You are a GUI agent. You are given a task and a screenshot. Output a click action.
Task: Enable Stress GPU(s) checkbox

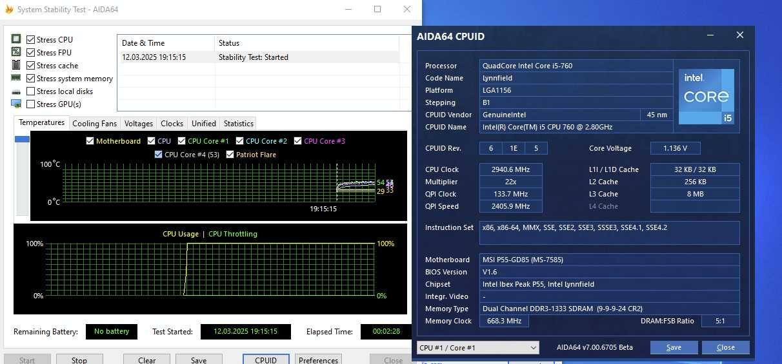(30, 104)
